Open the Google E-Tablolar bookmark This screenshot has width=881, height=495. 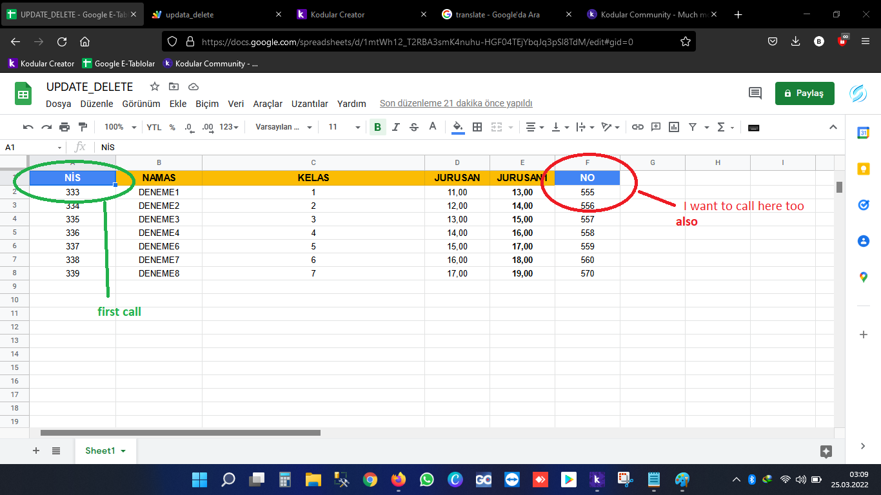[118, 63]
